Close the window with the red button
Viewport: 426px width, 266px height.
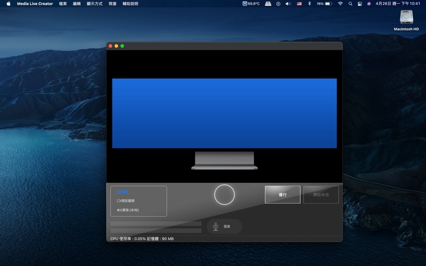(111, 46)
